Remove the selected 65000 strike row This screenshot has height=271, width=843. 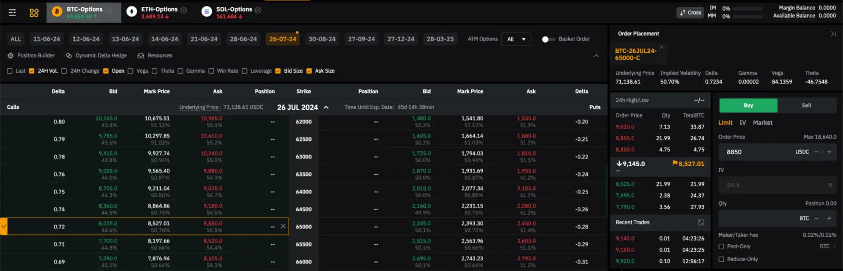[x=283, y=226]
